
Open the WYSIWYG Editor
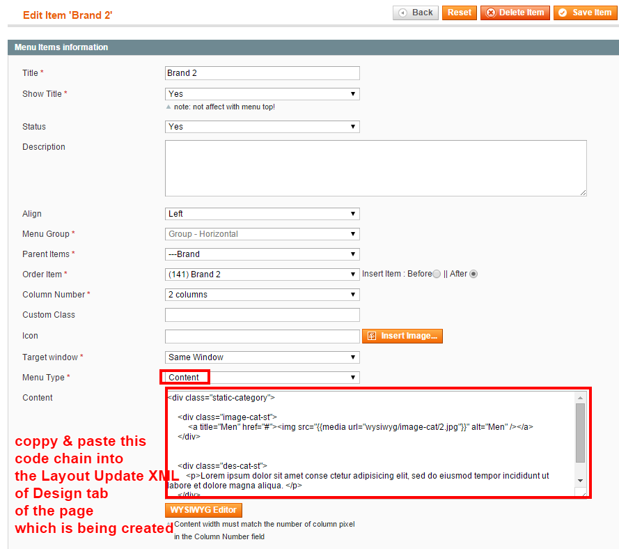pos(203,510)
